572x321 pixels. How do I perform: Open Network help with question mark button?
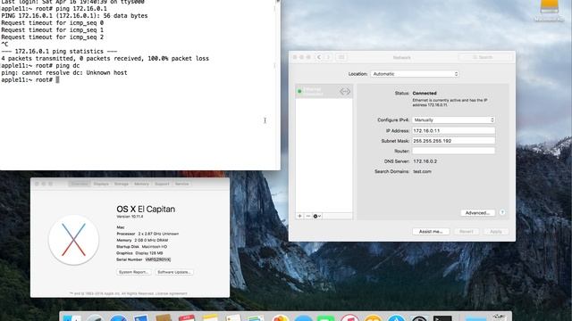coord(502,212)
